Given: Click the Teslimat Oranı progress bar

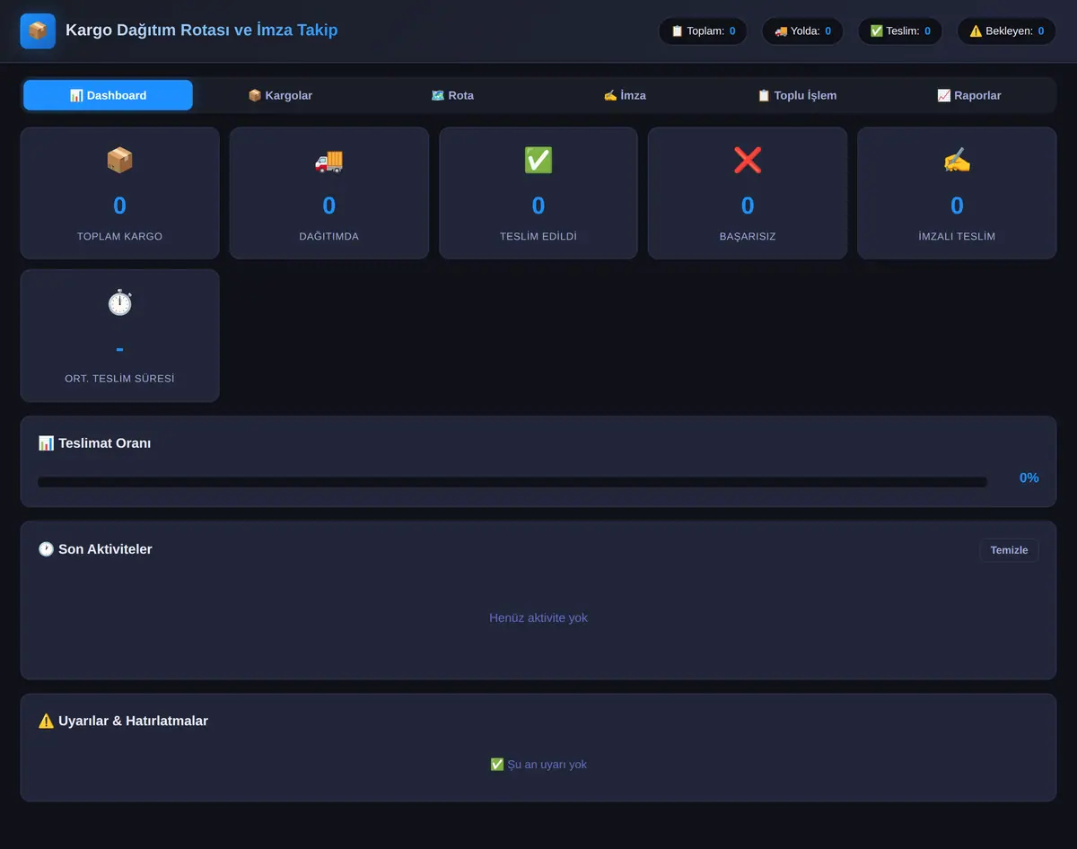Looking at the screenshot, I should pos(512,482).
